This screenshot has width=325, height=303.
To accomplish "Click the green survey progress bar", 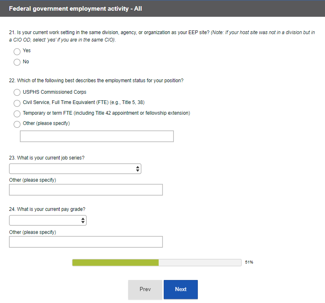I will [x=115, y=262].
